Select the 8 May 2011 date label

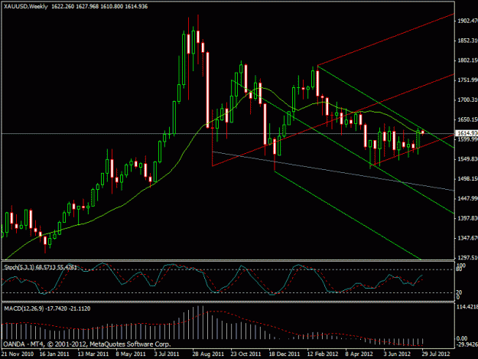131,354
